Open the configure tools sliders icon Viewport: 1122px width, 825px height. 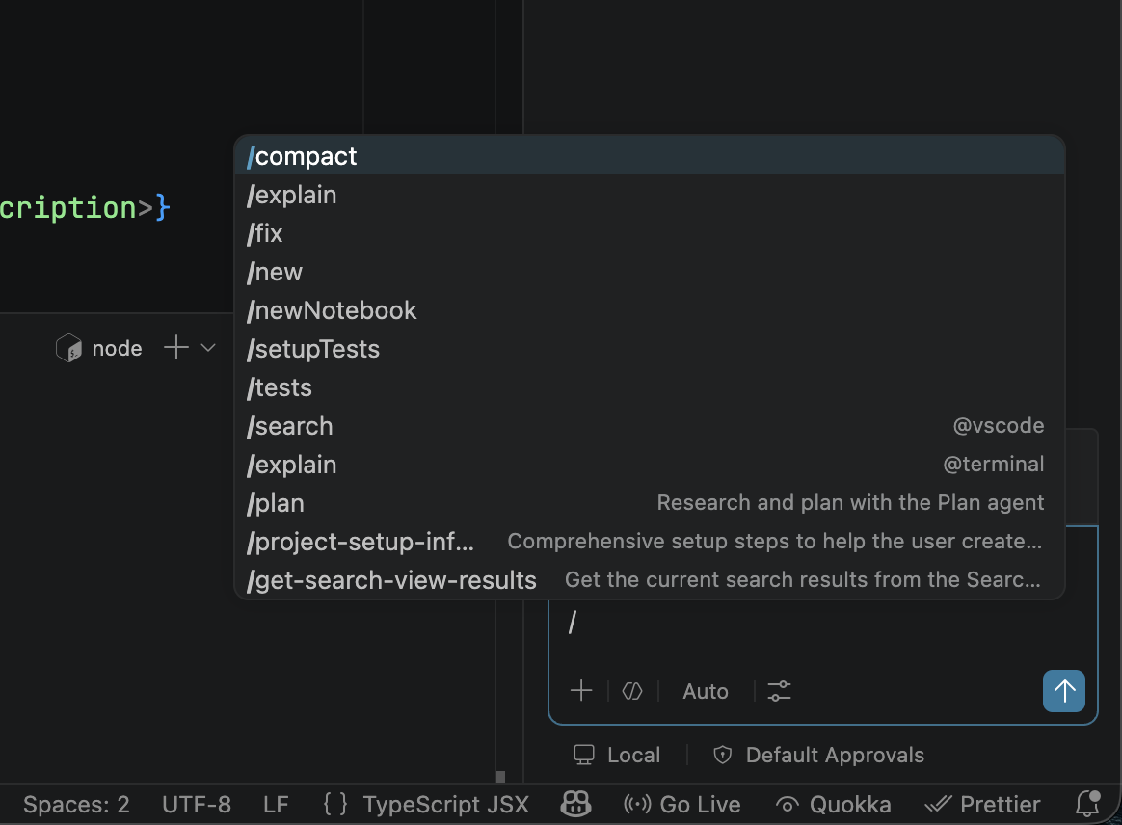tap(779, 691)
